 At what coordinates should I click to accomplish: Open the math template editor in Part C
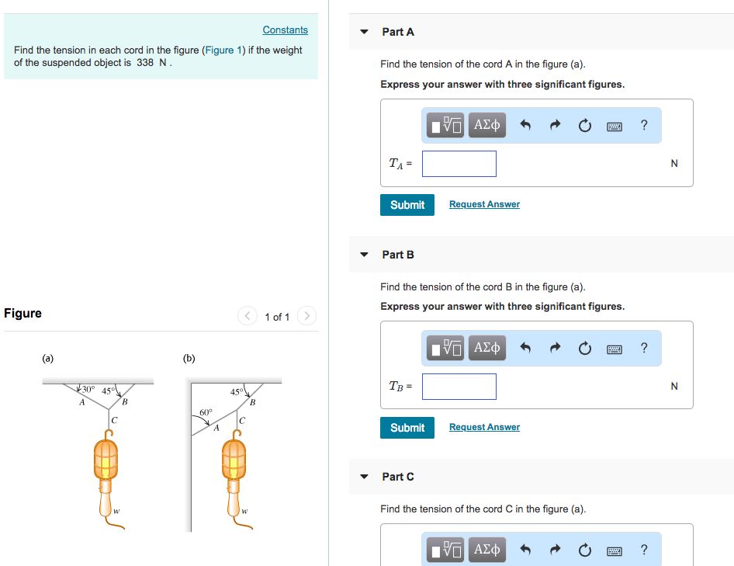click(442, 550)
